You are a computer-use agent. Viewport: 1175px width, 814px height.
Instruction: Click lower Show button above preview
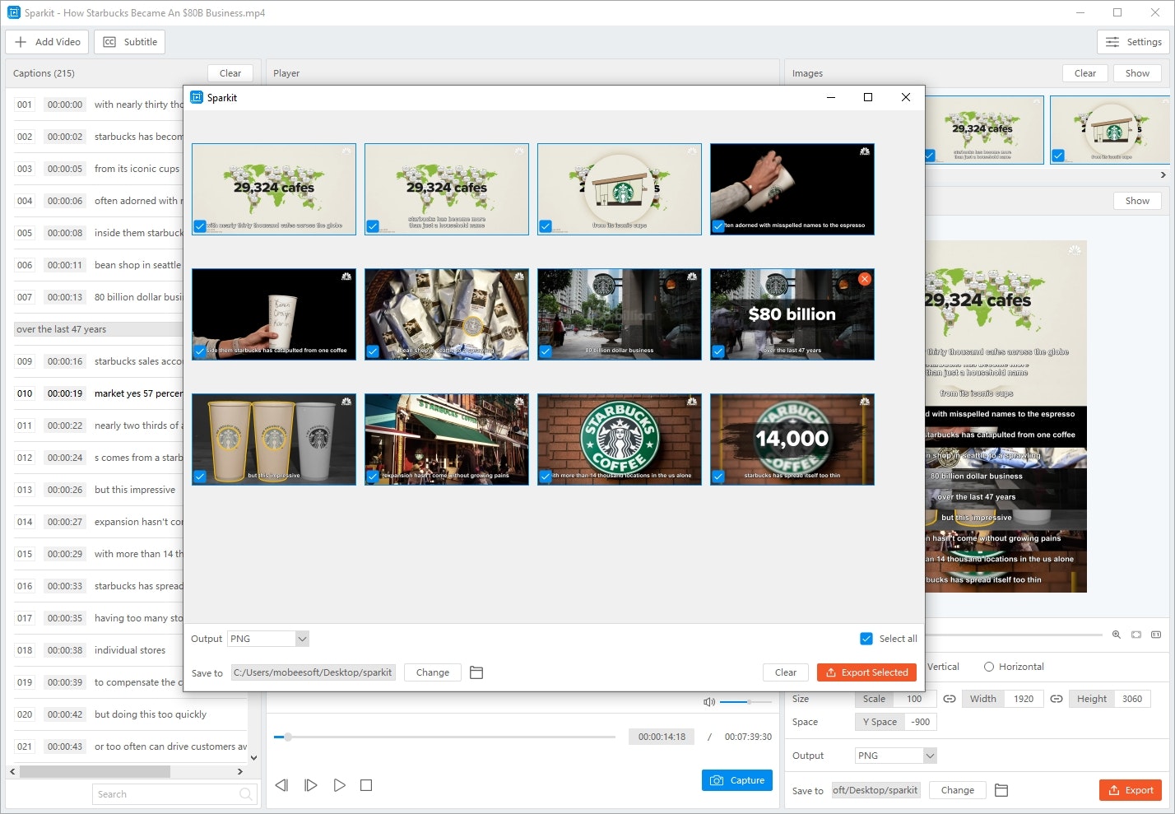click(1137, 201)
